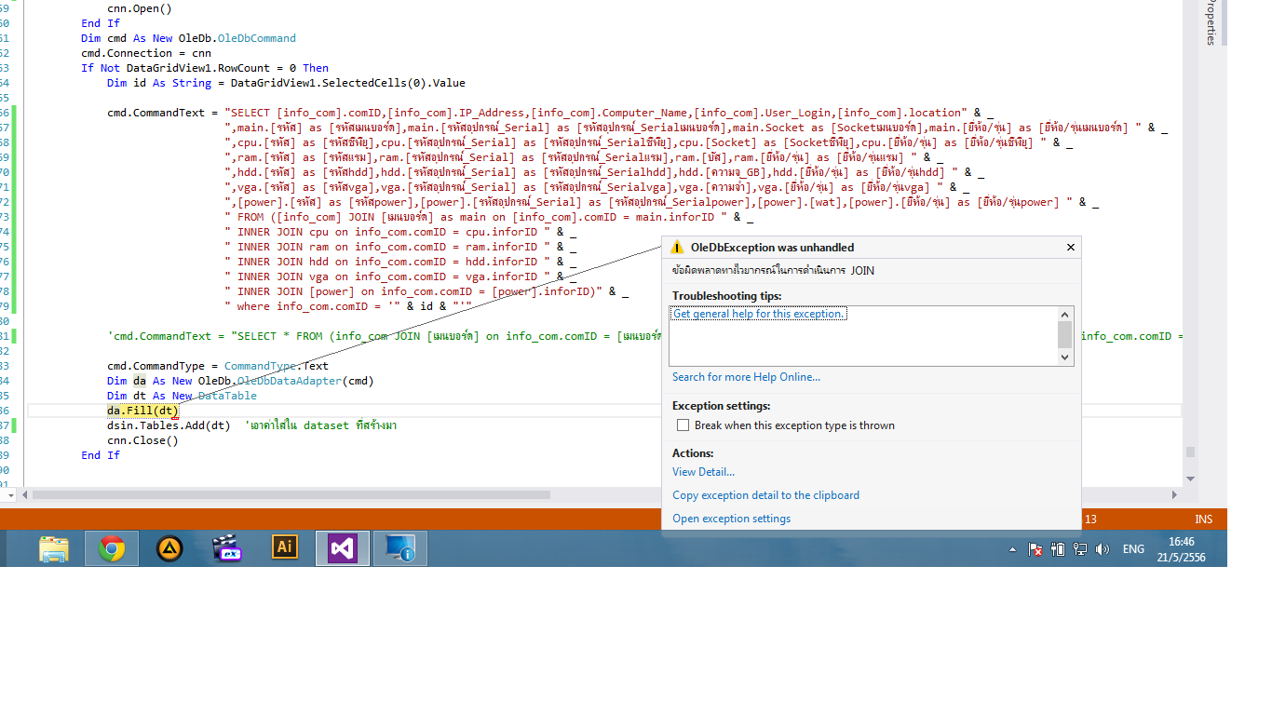Switch ENG input language indicator
Screen dimensions: 1272x715
[1133, 549]
